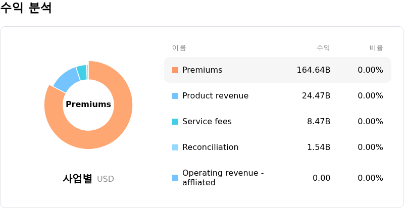Select the Reconciliation row label
Viewport: 404px width, 208px height.
[210, 147]
